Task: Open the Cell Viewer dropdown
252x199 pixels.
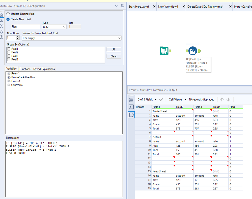Action: [x=178, y=99]
